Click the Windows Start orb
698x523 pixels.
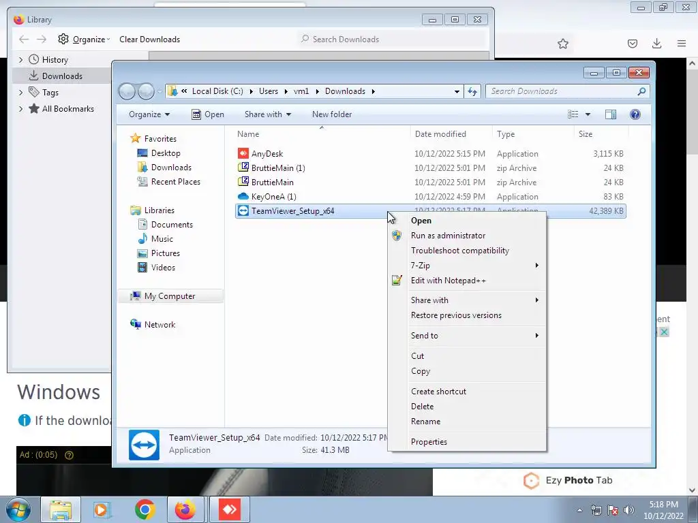click(18, 509)
